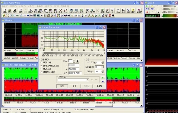Image resolution: width=178 pixels, height=113 pixels.
Task: Click the yellow play button in control window
Action: [x=152, y=6]
